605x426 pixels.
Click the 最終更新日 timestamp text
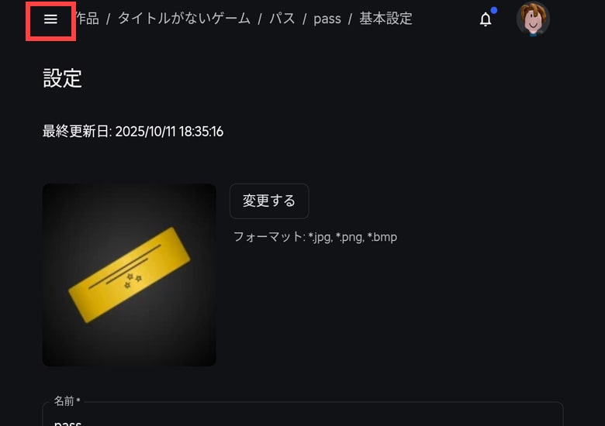pos(133,132)
